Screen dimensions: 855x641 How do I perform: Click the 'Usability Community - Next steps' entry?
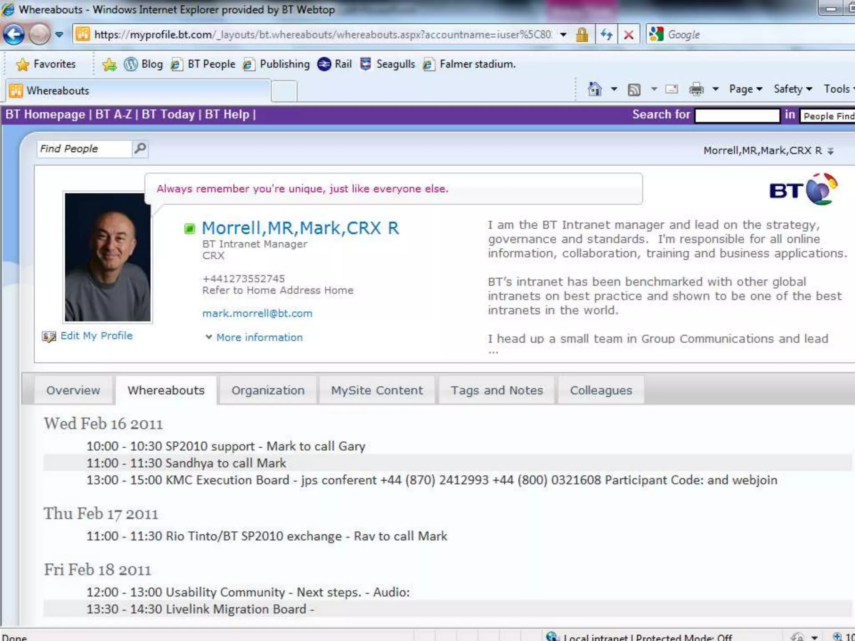pos(248,592)
